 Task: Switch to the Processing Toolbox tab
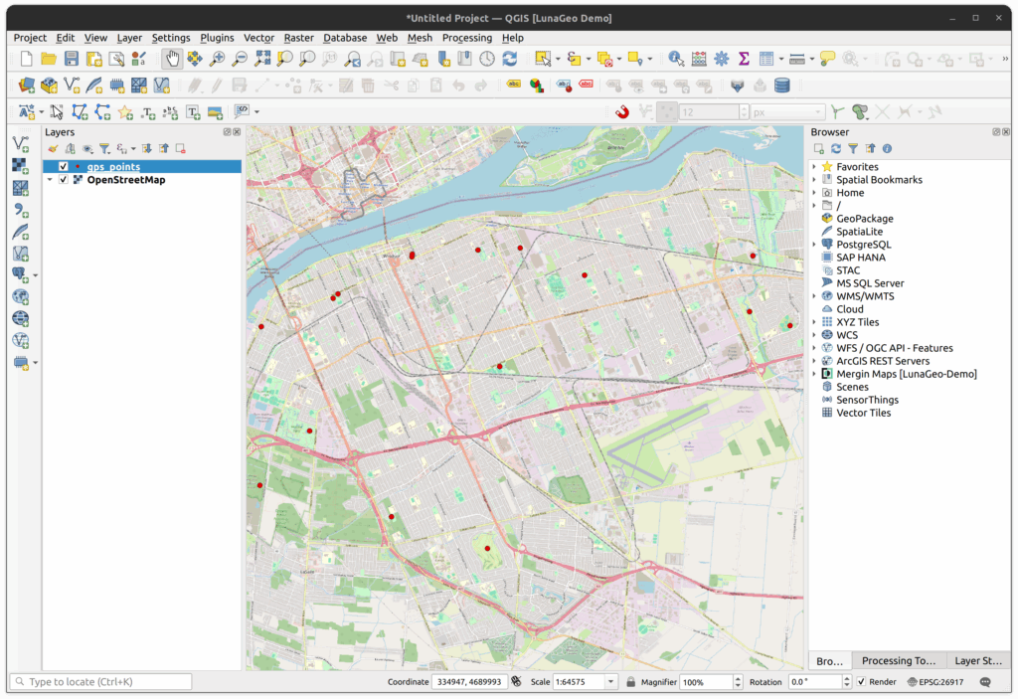tap(898, 660)
